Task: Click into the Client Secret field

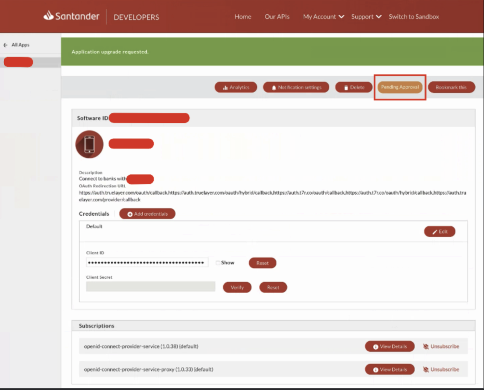Action: click(151, 286)
